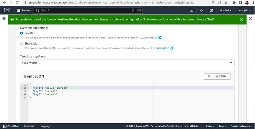Collapse JSON block at line 1
The height and width of the screenshot is (129, 255).
coord(27,84)
